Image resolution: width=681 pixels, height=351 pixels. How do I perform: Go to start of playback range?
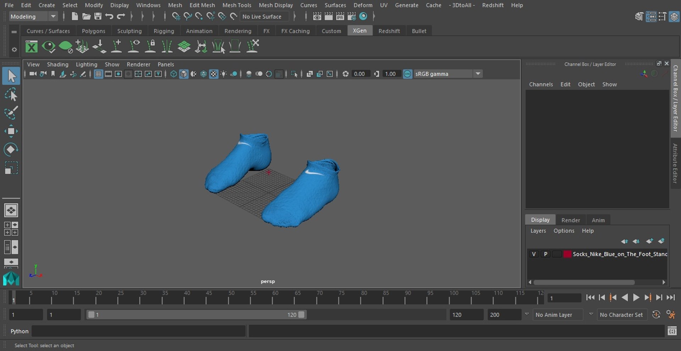click(590, 298)
